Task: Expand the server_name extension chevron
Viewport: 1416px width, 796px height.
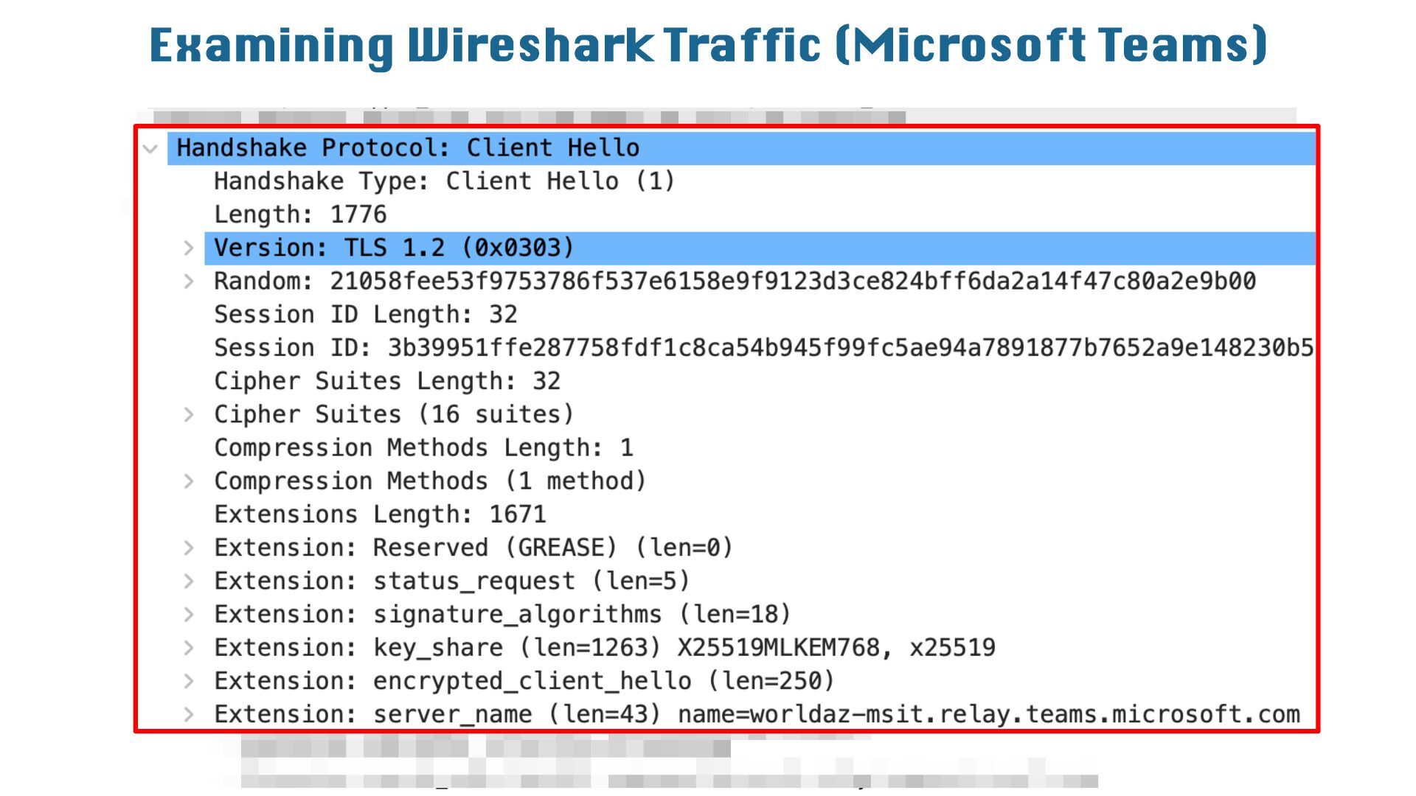Action: (189, 714)
